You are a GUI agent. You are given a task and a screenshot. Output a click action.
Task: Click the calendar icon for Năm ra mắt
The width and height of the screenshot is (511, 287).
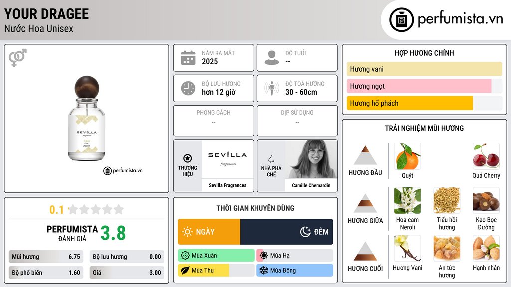(188, 58)
